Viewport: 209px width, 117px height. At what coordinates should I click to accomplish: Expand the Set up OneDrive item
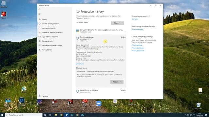point(125,32)
